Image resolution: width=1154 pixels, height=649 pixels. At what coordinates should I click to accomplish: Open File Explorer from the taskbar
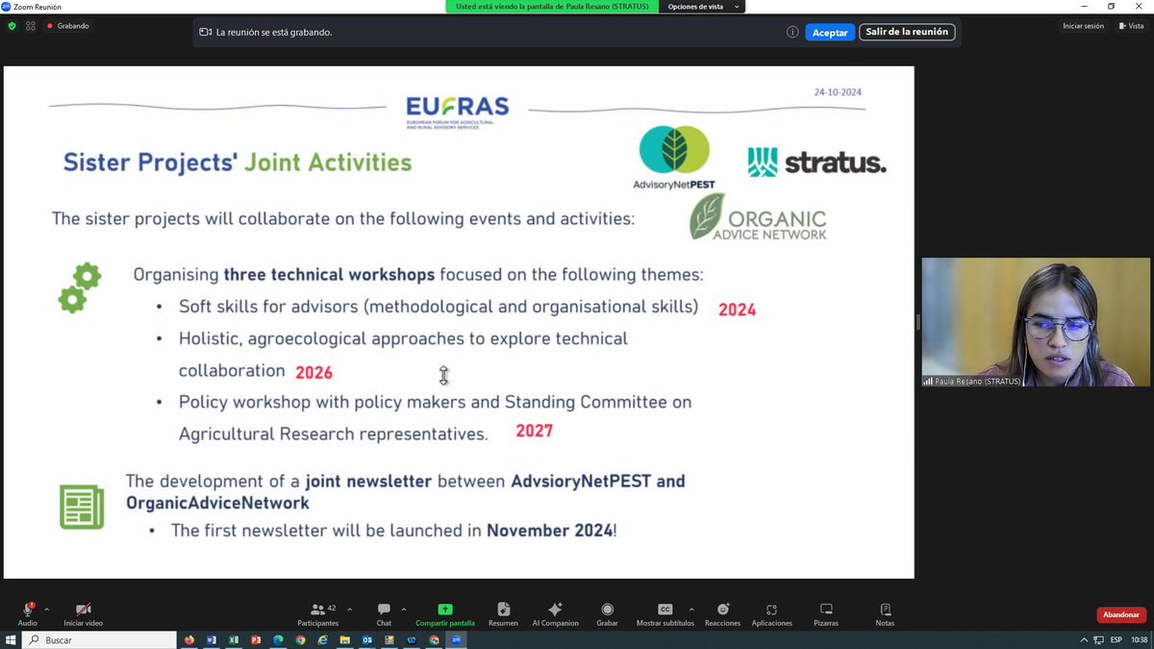[x=345, y=639]
